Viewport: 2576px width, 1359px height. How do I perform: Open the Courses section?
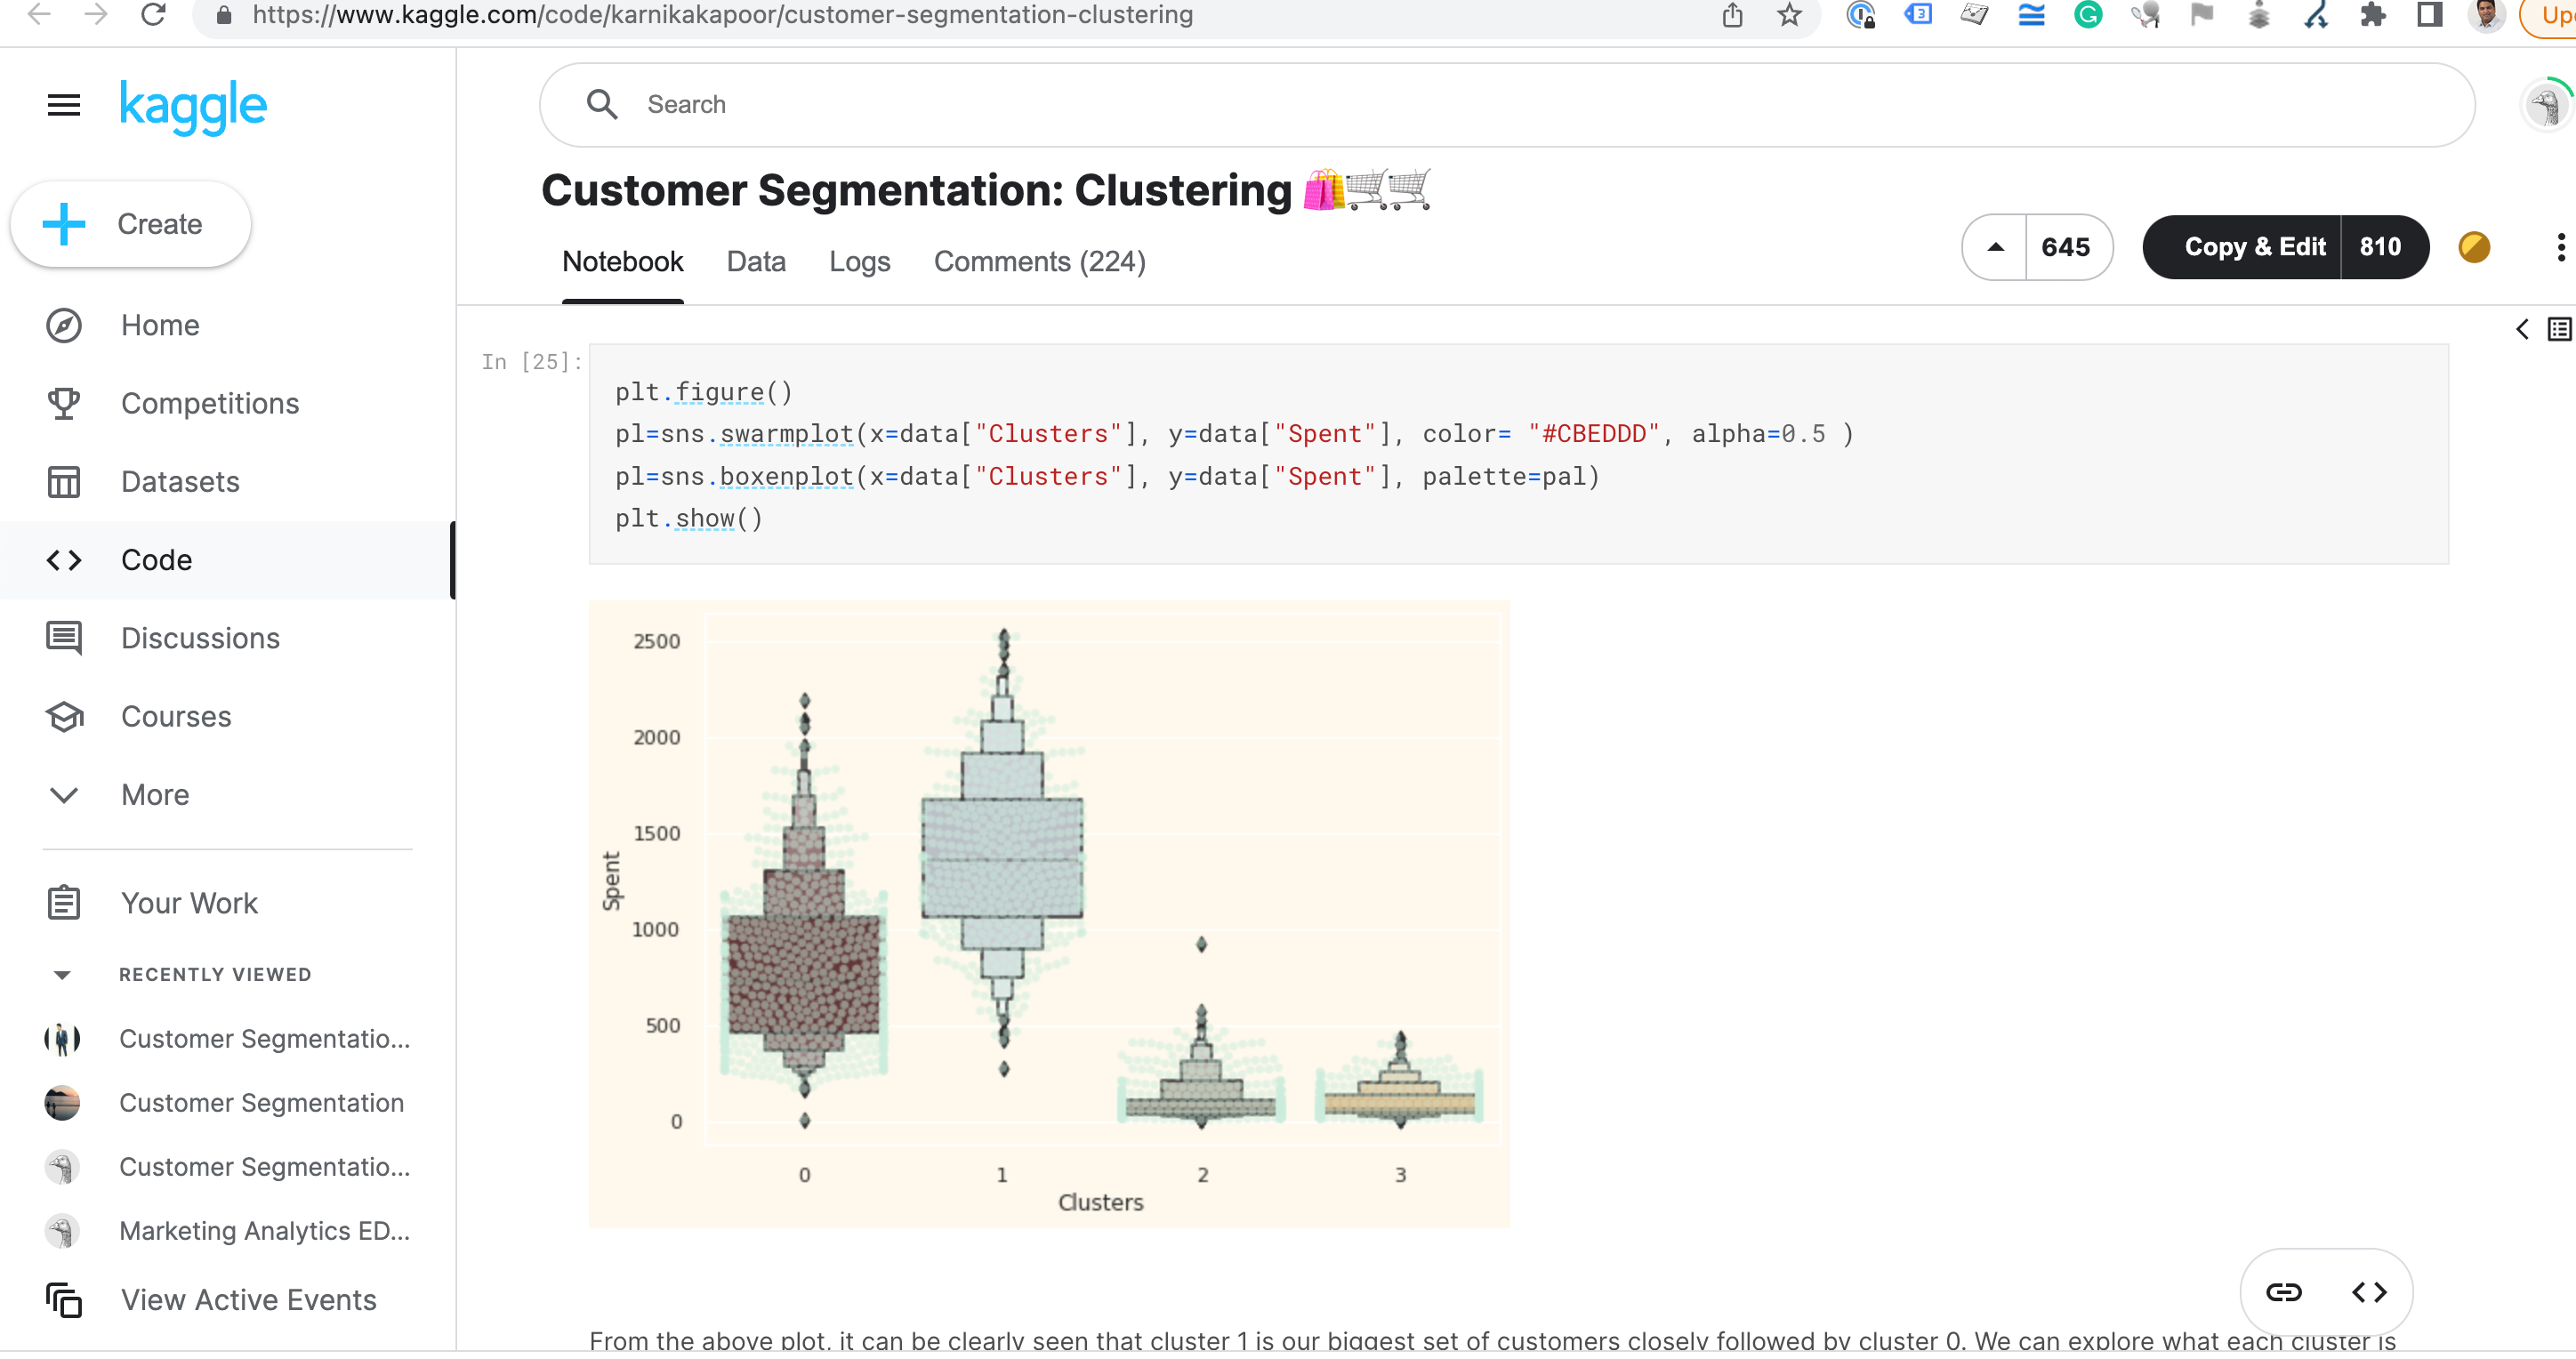(x=176, y=716)
